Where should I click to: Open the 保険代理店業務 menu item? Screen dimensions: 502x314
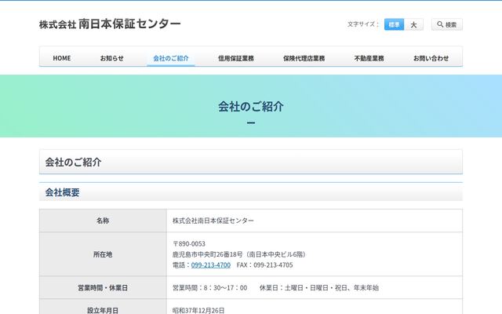tap(304, 58)
